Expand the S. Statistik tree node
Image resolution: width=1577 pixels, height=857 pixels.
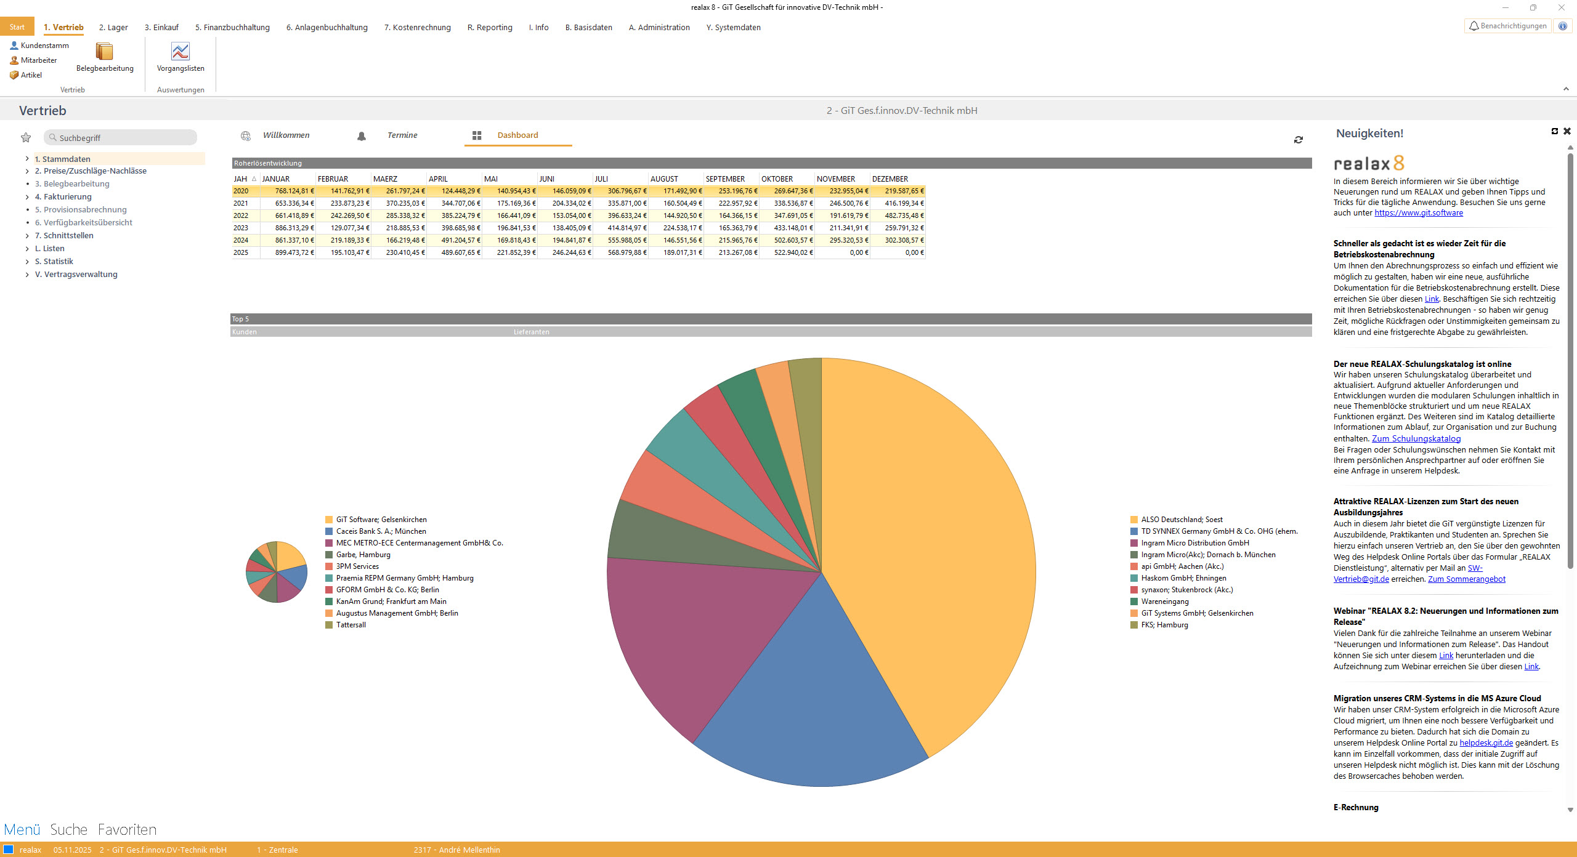click(27, 262)
